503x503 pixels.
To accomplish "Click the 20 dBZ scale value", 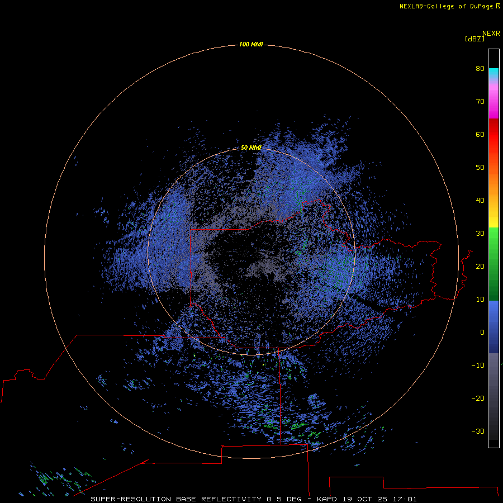I will click(480, 266).
